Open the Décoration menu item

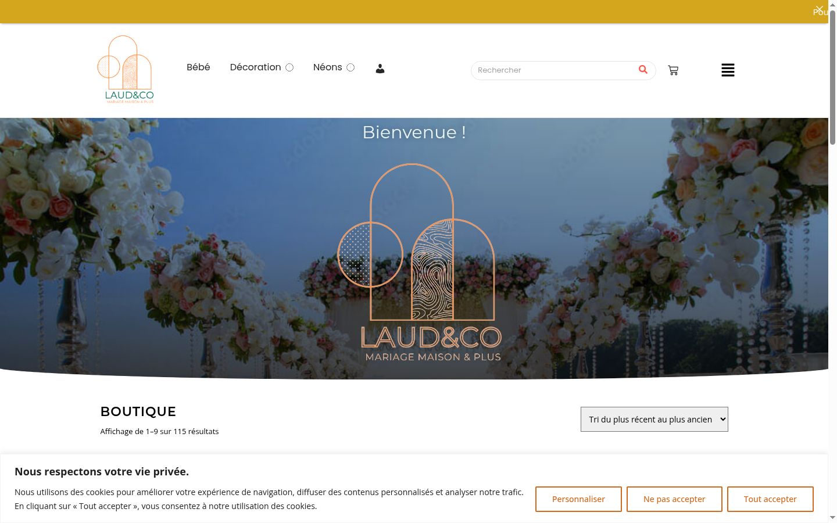(x=255, y=67)
